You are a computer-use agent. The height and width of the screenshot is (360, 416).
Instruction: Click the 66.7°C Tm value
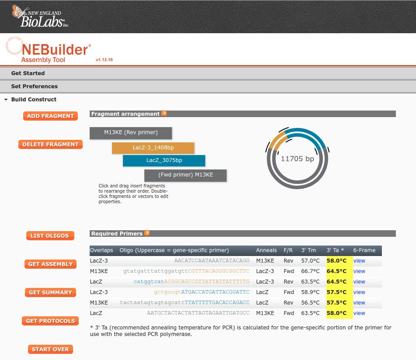(x=310, y=271)
